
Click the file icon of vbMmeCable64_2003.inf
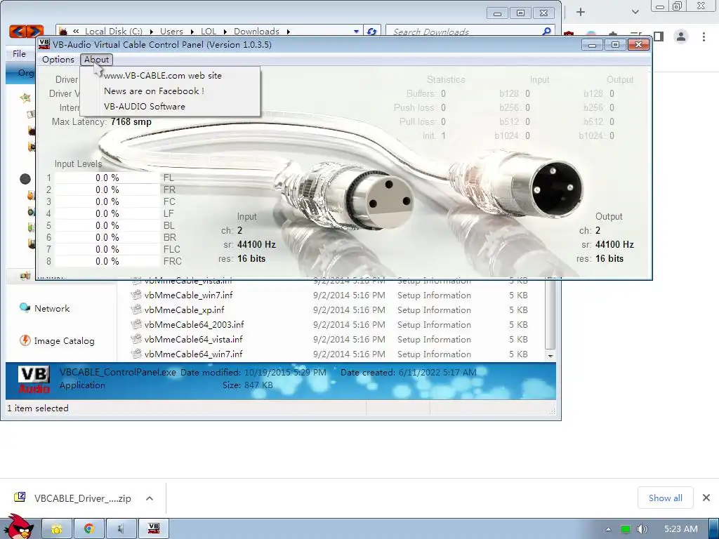point(136,324)
